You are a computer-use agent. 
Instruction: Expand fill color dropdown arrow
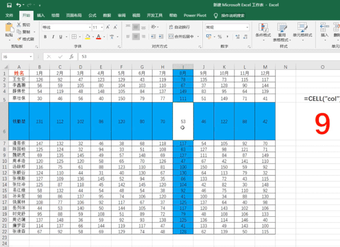[x=93, y=37]
